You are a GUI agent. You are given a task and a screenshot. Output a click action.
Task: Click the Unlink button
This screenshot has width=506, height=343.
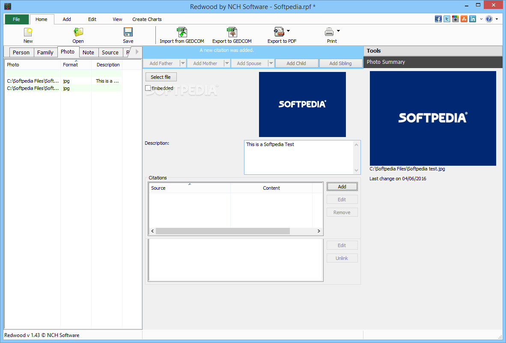point(342,258)
